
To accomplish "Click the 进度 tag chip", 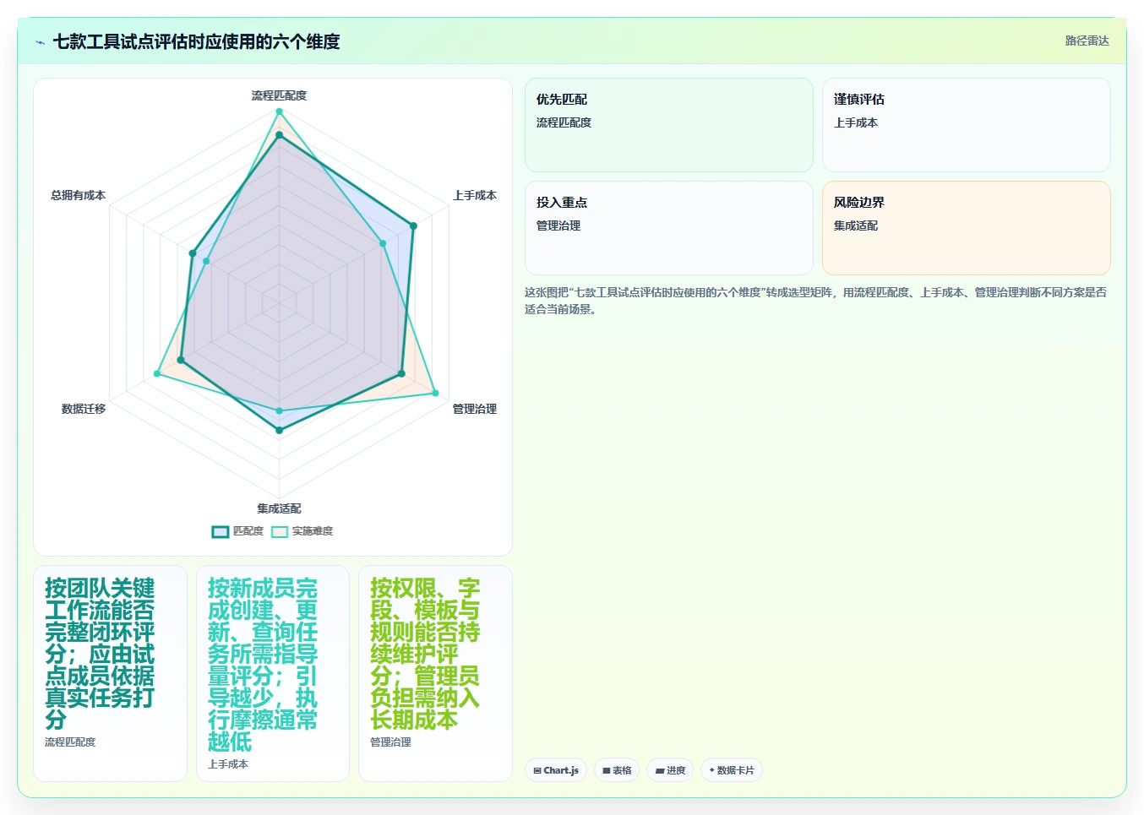I will (670, 770).
